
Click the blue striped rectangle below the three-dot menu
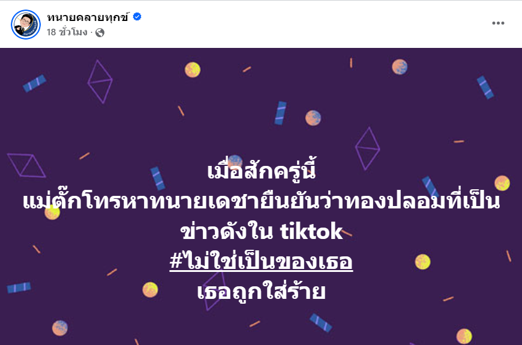(485, 87)
